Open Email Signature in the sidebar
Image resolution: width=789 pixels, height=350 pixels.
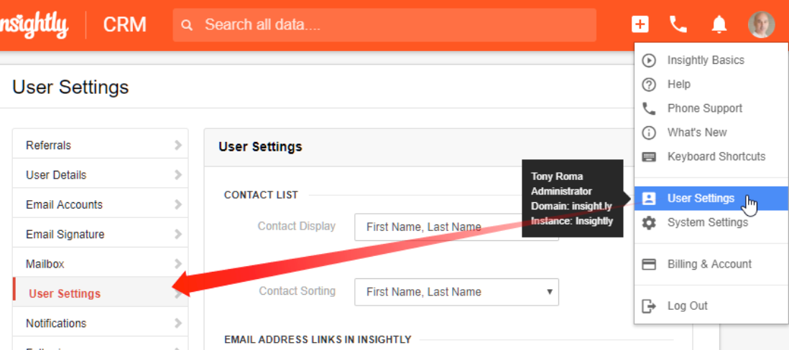(x=100, y=234)
